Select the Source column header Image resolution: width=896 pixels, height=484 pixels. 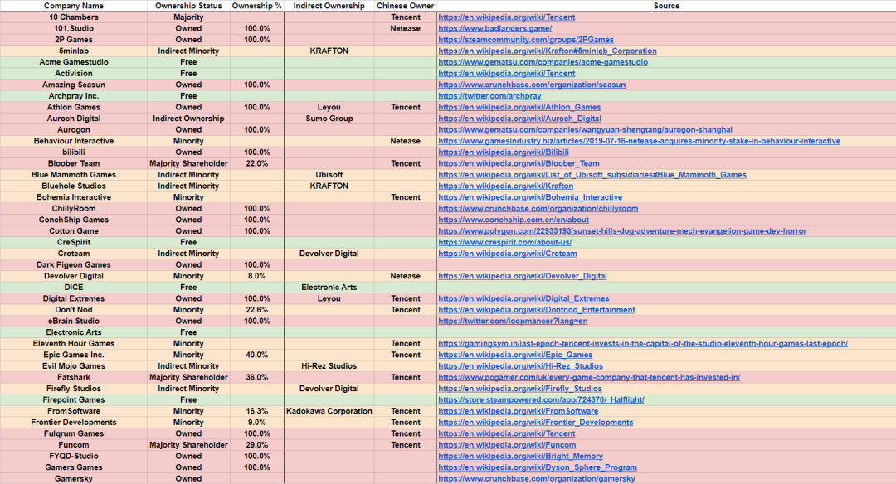(666, 6)
